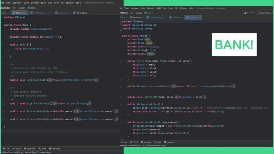The image size is (274, 154).
Task: Open Git menu in left Bank.java window
Action: pyautogui.click(x=63, y=3)
